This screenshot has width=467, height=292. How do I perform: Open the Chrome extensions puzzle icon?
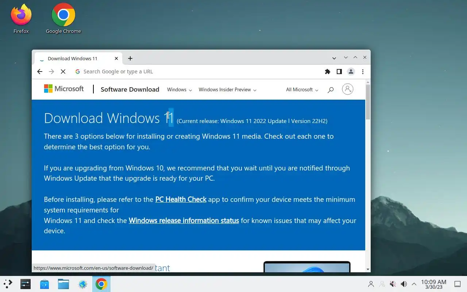tap(328, 72)
